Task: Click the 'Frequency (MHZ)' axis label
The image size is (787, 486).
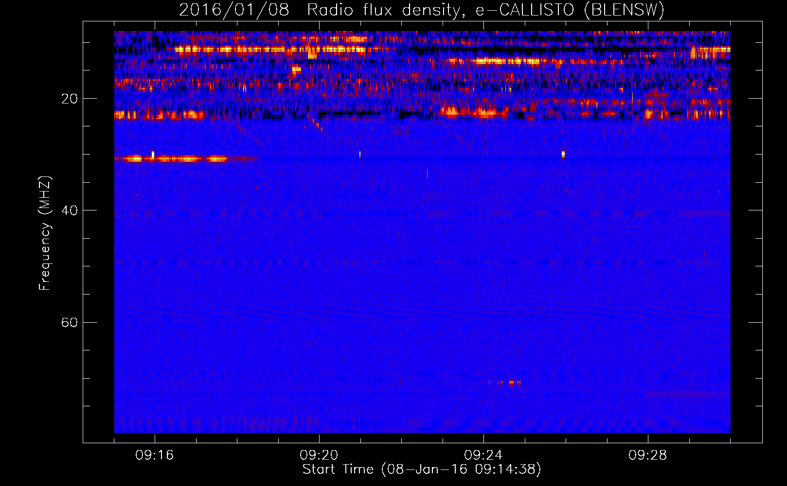Action: pos(45,233)
